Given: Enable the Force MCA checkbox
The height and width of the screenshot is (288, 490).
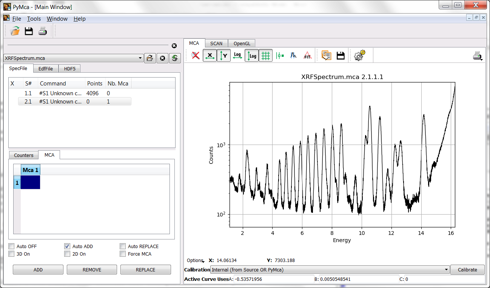Looking at the screenshot, I should 123,254.
